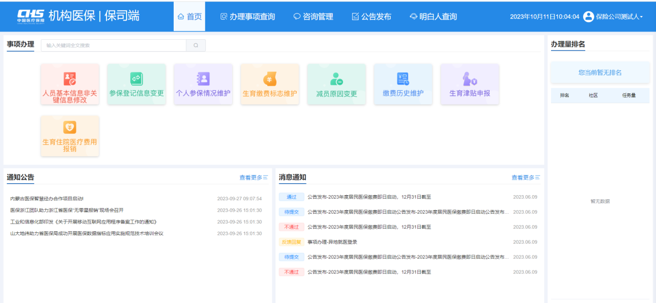Click the search magnifier button
656x303 pixels.
pyautogui.click(x=196, y=45)
